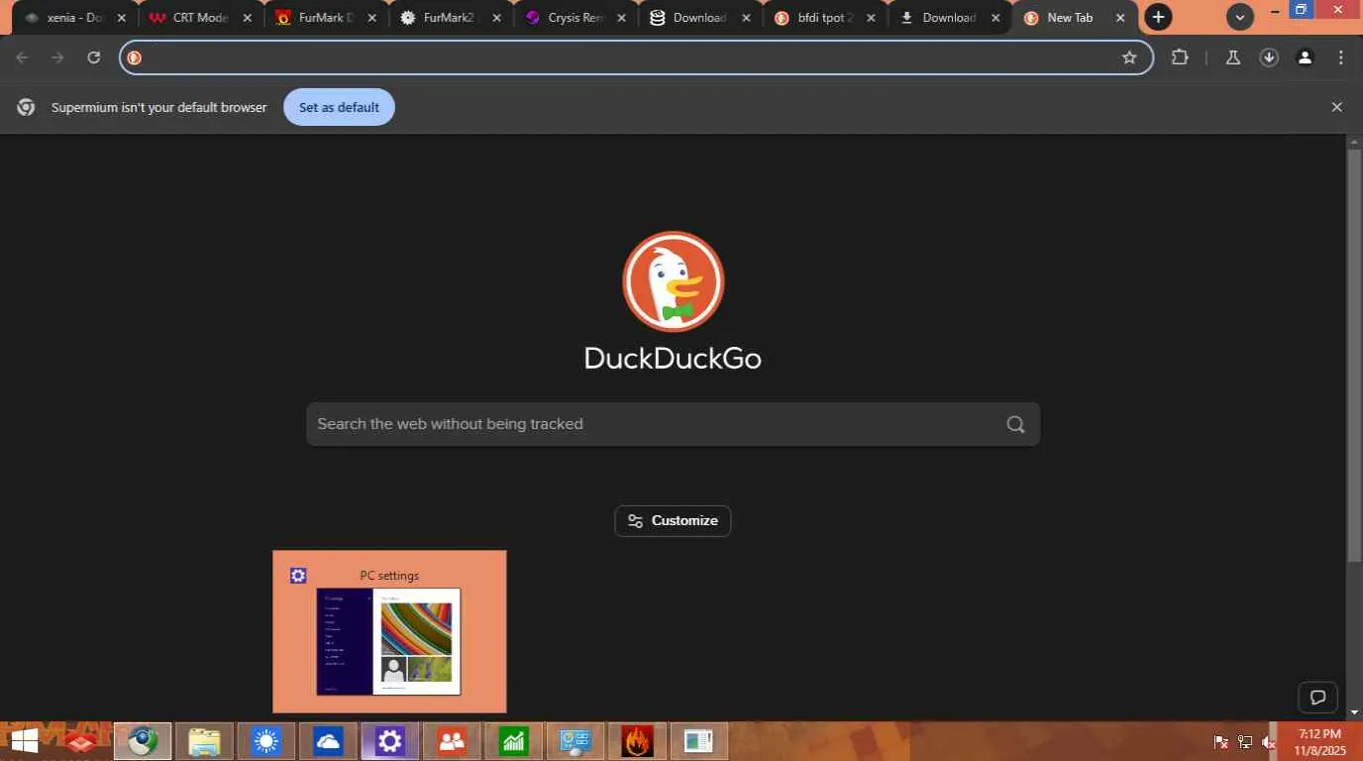Click the scrollbar down arrow

[1355, 711]
